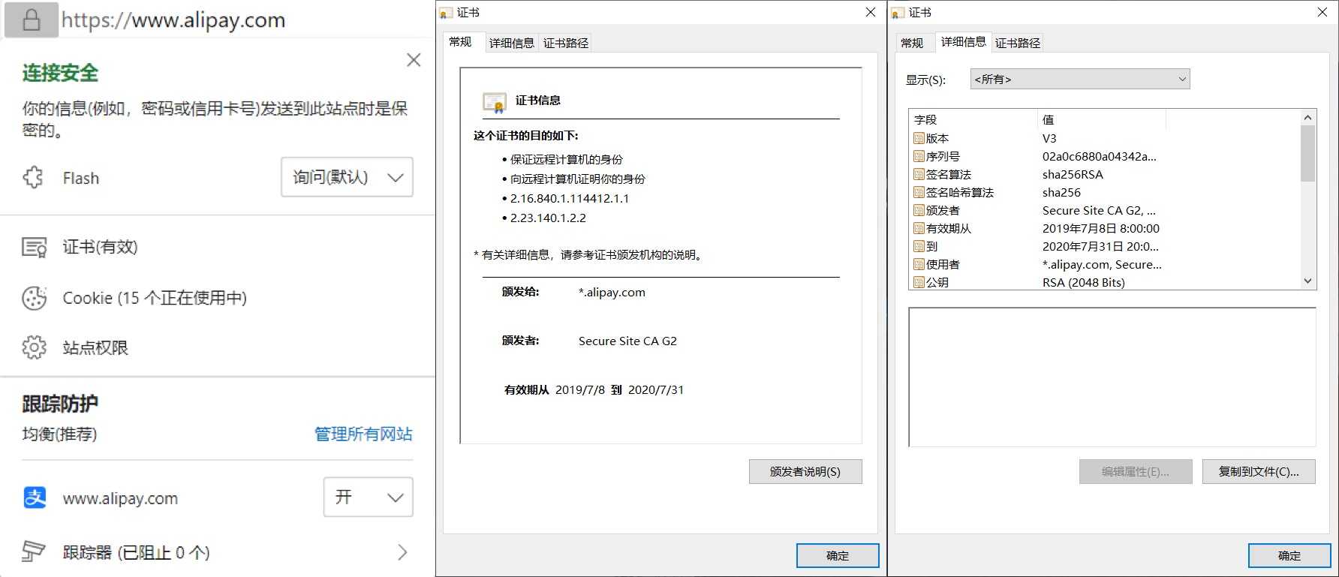Viewport: 1339px width, 577px height.
Task: Select value 2019年7月8日 8:00:00
Action: (1100, 228)
